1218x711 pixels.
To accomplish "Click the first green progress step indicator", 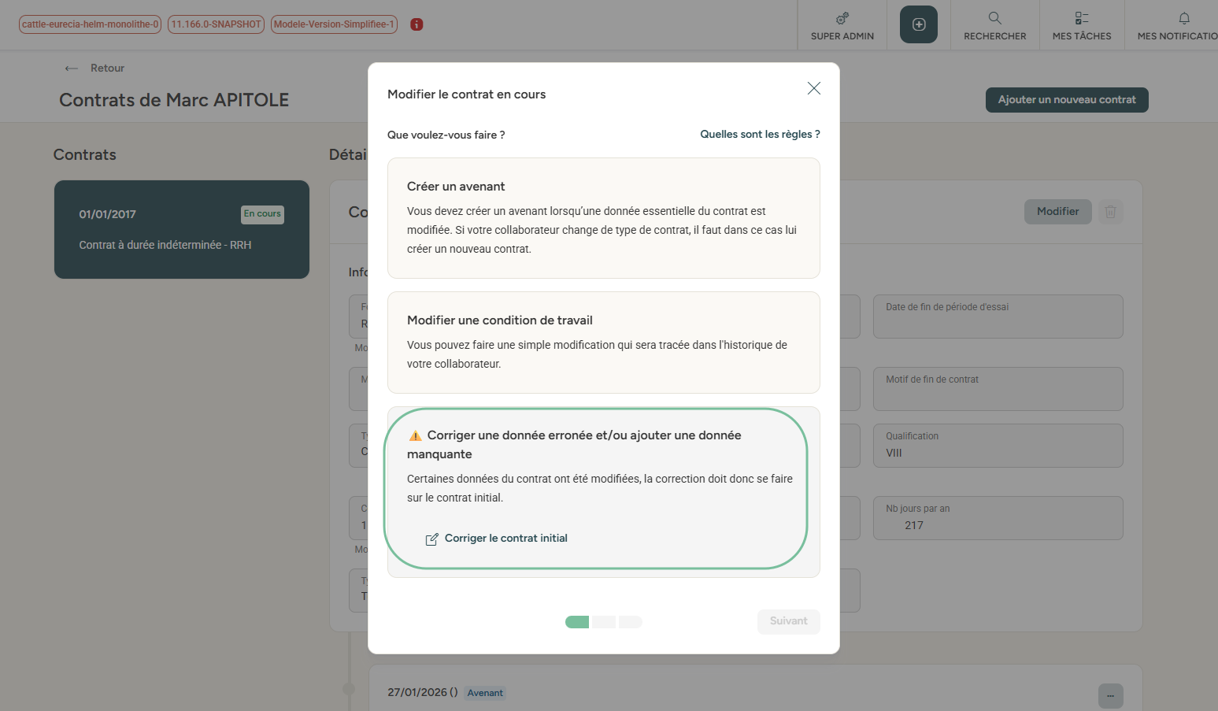I will (577, 622).
